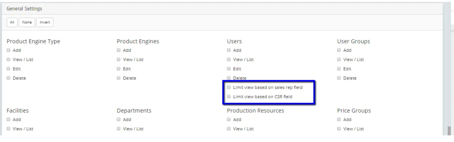Screen dimensions: 454x142
Task: Check View / List under Production Resources
Action: coord(229,129)
